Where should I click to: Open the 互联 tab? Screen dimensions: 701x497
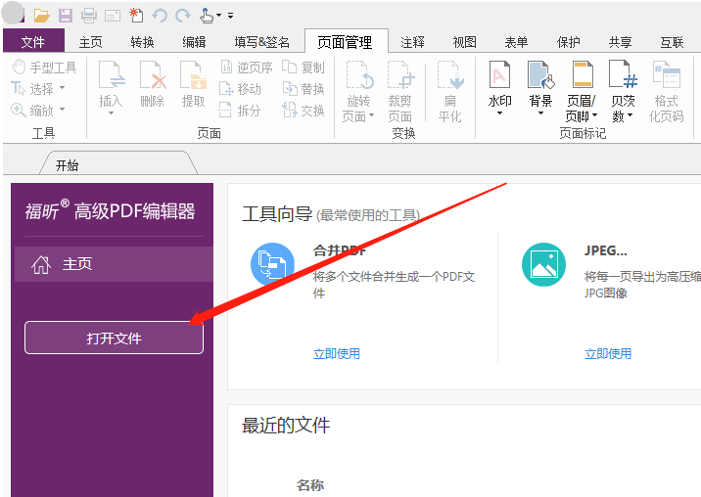click(672, 42)
